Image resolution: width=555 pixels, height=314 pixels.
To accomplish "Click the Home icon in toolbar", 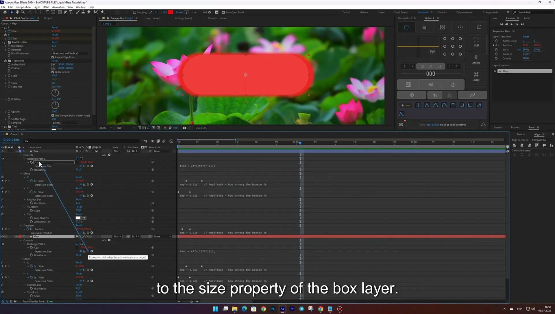I will pyautogui.click(x=5, y=12).
